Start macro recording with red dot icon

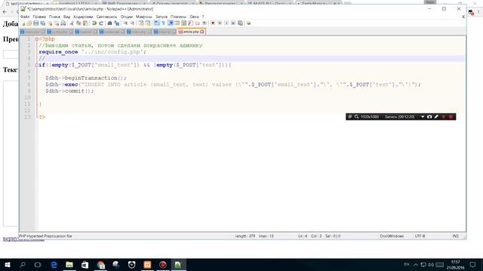213,23
